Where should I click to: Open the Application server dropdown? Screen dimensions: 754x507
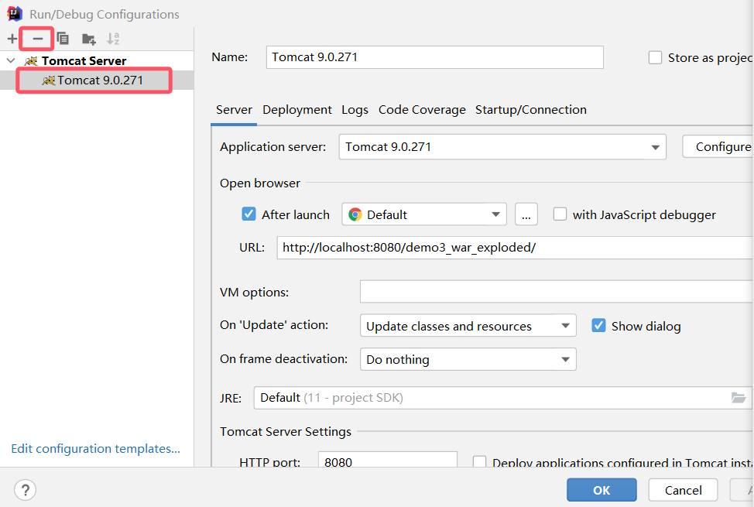point(502,147)
